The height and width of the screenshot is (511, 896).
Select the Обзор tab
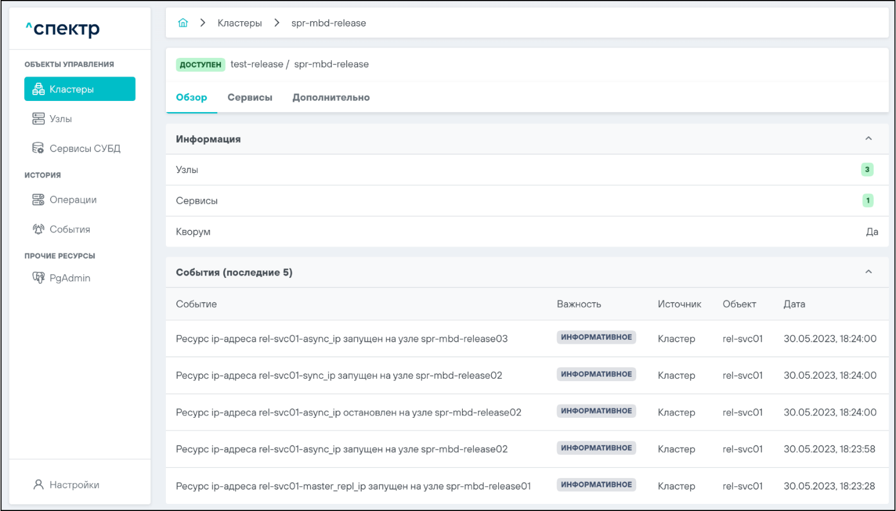(x=191, y=97)
